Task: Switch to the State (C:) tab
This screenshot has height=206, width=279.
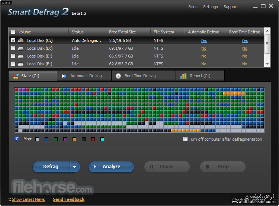Action: pyautogui.click(x=33, y=76)
